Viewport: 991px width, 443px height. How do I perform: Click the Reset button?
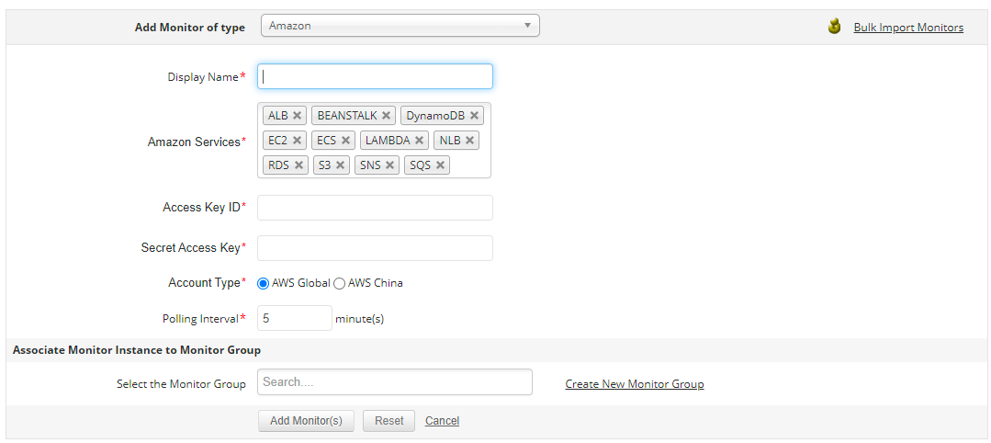(x=389, y=421)
